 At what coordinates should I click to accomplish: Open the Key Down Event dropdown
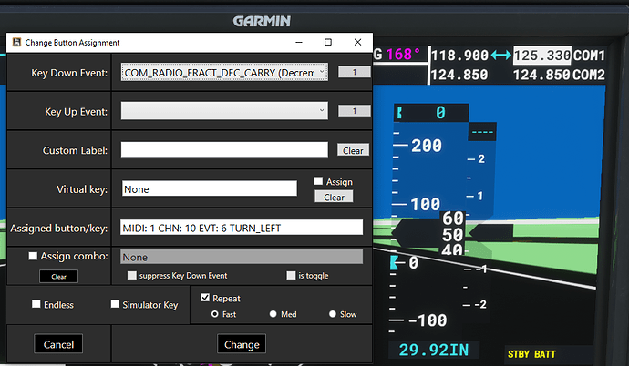pyautogui.click(x=224, y=72)
